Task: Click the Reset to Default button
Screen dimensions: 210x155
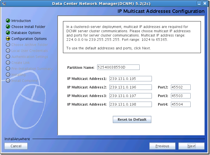Action: tap(132, 119)
